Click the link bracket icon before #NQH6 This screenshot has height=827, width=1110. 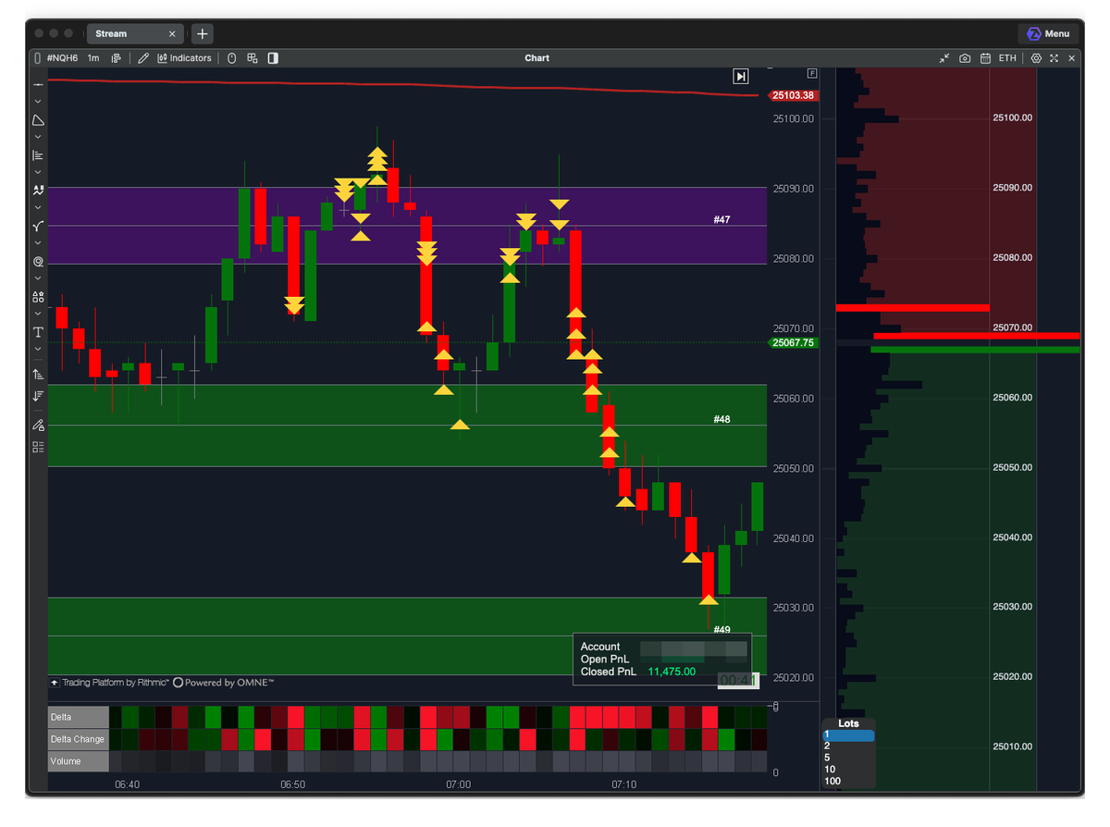click(x=36, y=58)
